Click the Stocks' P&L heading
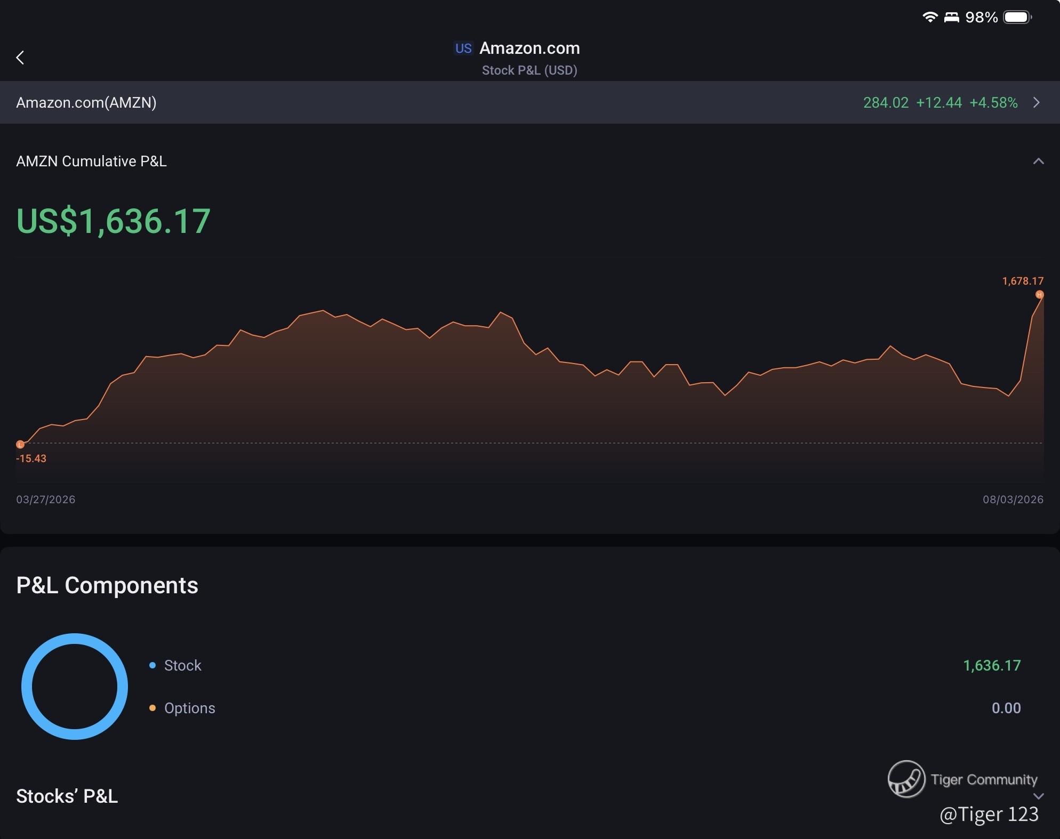The width and height of the screenshot is (1060, 839). [67, 796]
